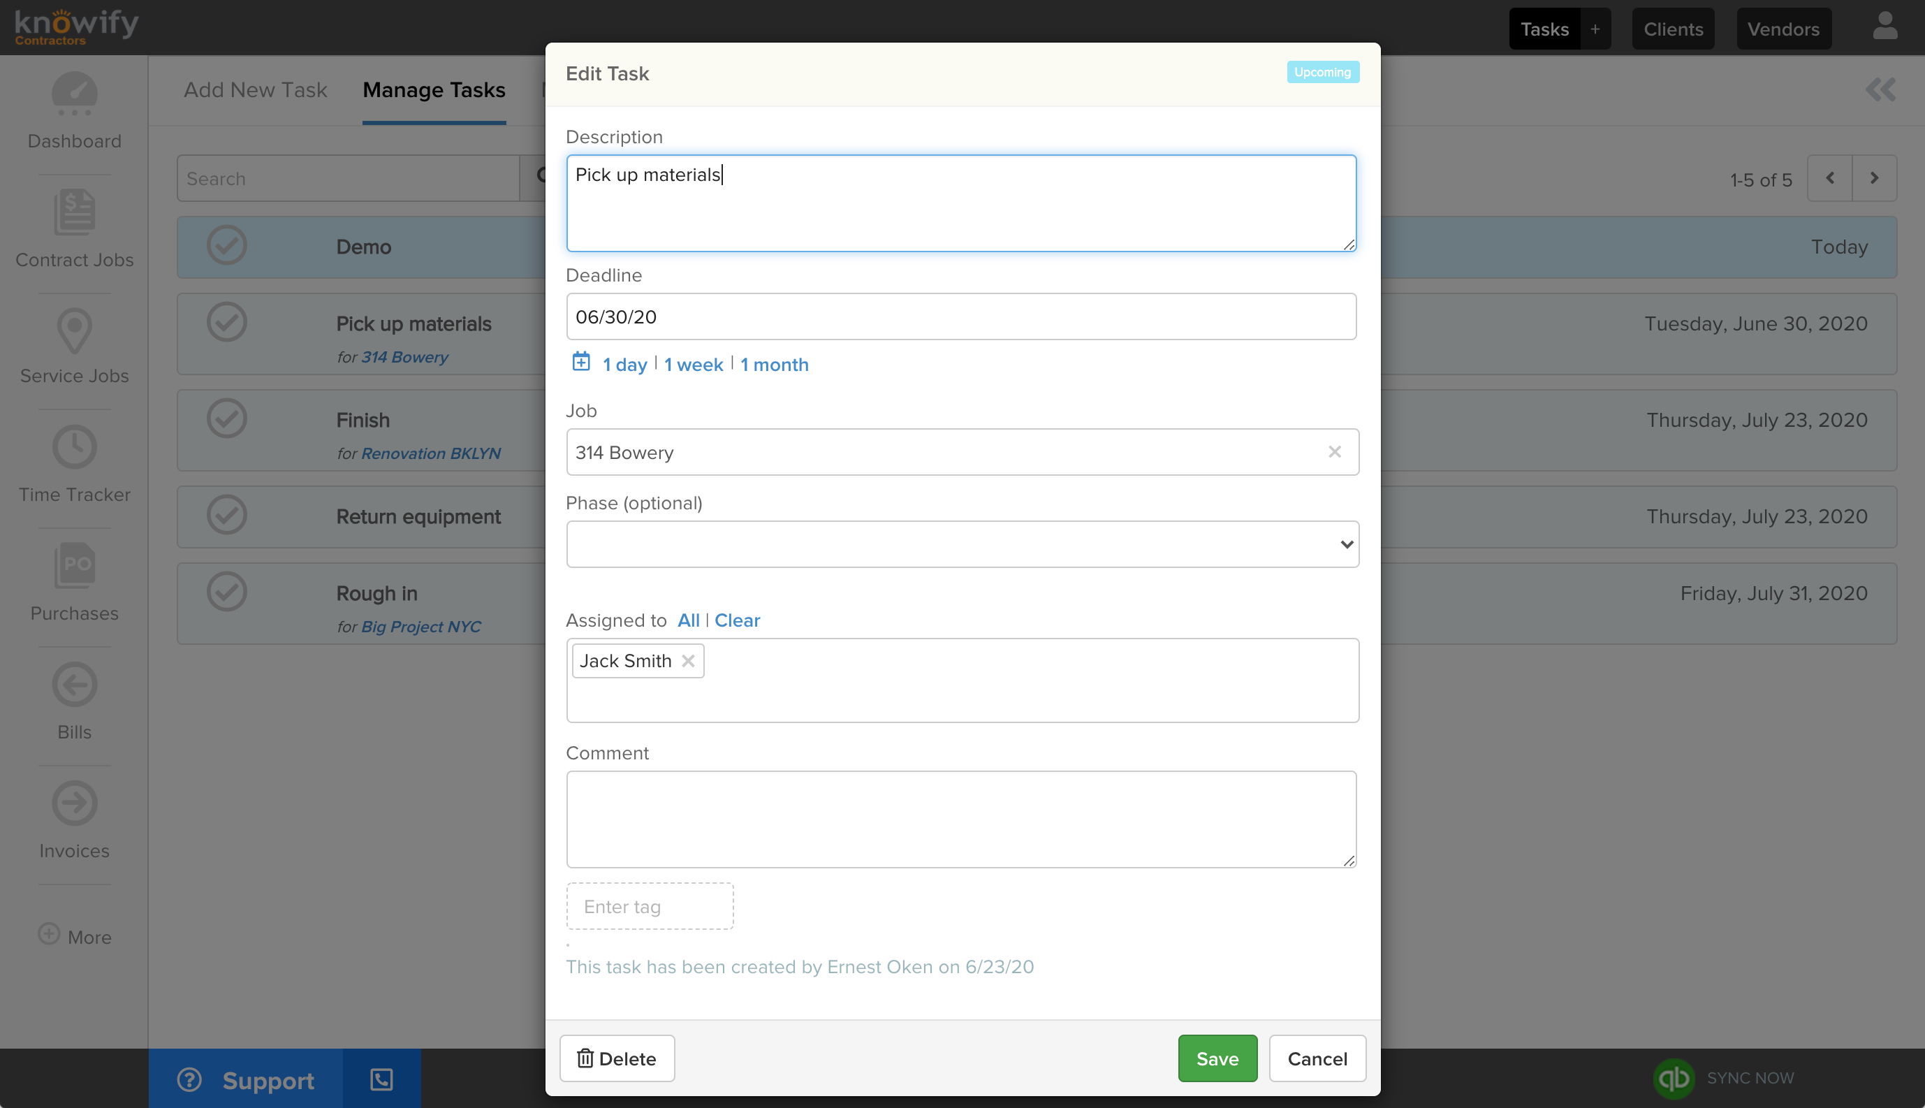1925x1108 pixels.
Task: Open the Job combo box
Action: coord(962,452)
